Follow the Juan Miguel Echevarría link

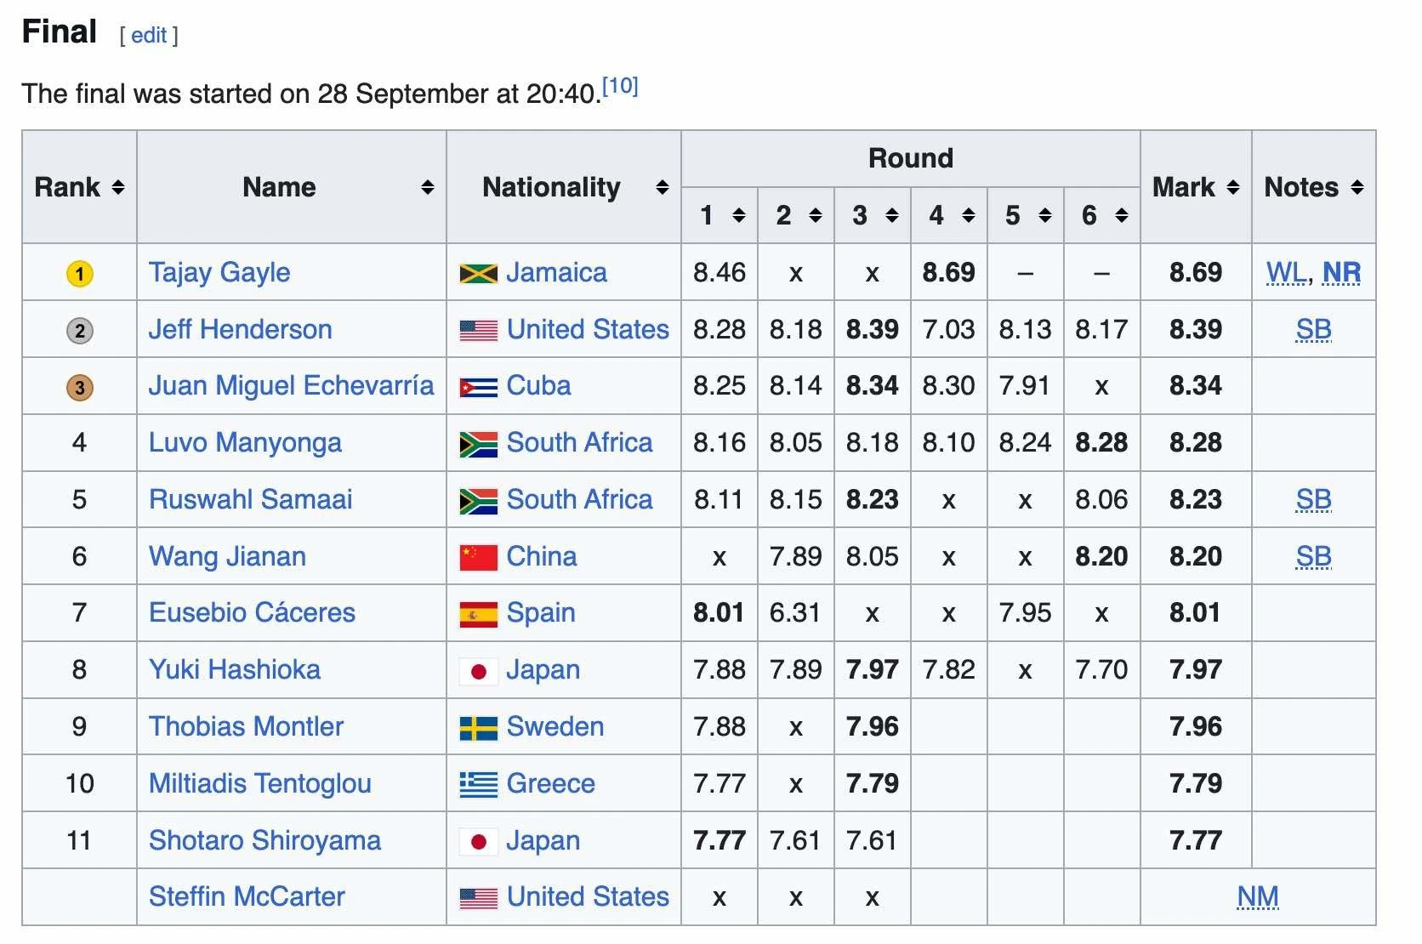[x=291, y=385]
